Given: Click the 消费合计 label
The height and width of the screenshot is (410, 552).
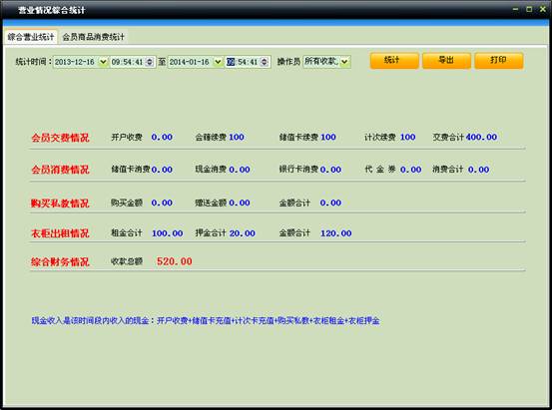Looking at the screenshot, I should click(448, 170).
